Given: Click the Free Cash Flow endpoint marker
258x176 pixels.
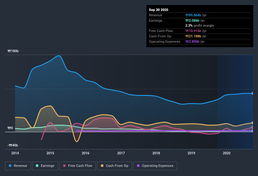Looking at the screenshot, I should pos(253,127).
